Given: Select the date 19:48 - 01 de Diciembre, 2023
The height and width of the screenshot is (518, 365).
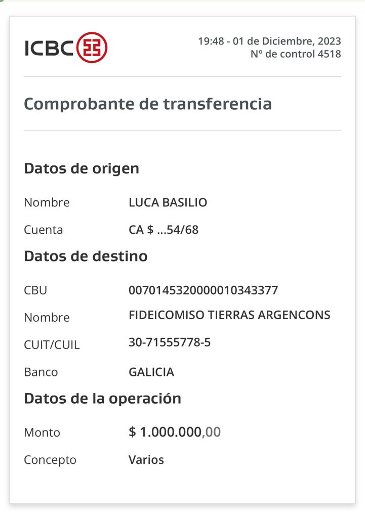Looking at the screenshot, I should point(269,41).
